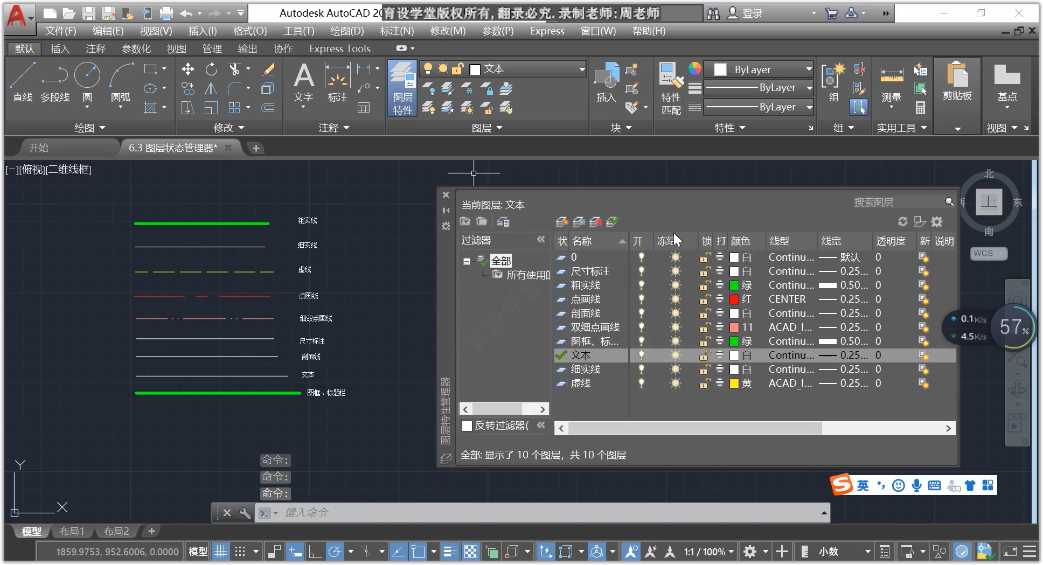
Task: Click the Plot (print) icon in quick access toolbar
Action: 166,13
